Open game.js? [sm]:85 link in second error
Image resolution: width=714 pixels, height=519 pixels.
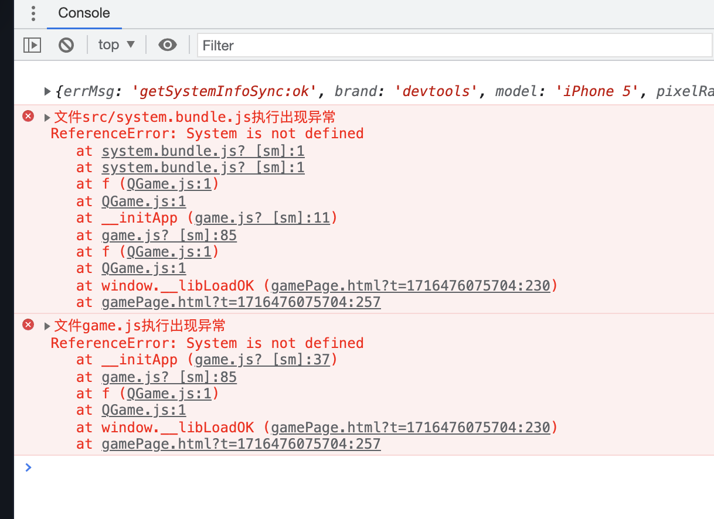169,377
